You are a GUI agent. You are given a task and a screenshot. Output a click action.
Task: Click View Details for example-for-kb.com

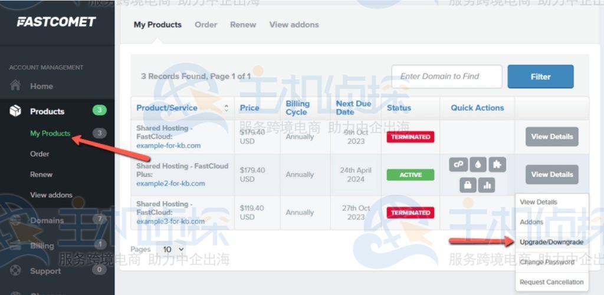pos(552,137)
